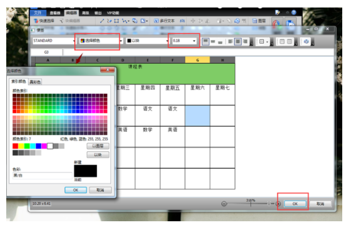Confirm color dialog with OK
Viewport: 351px width, 230px height.
76,190
